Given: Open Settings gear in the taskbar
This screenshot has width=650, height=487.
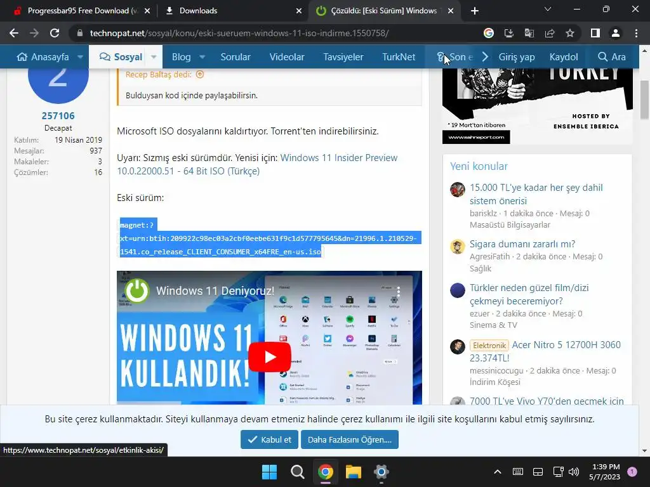Looking at the screenshot, I should coord(381,472).
